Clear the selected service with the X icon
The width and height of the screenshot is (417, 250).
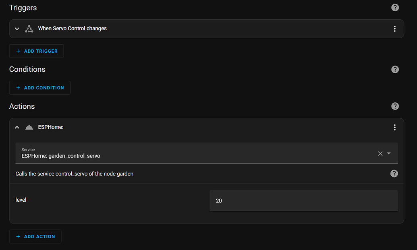pos(380,153)
